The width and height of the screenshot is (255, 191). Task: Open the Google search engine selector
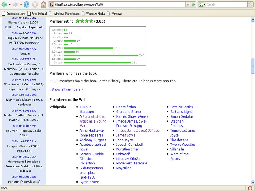pos(202,5)
